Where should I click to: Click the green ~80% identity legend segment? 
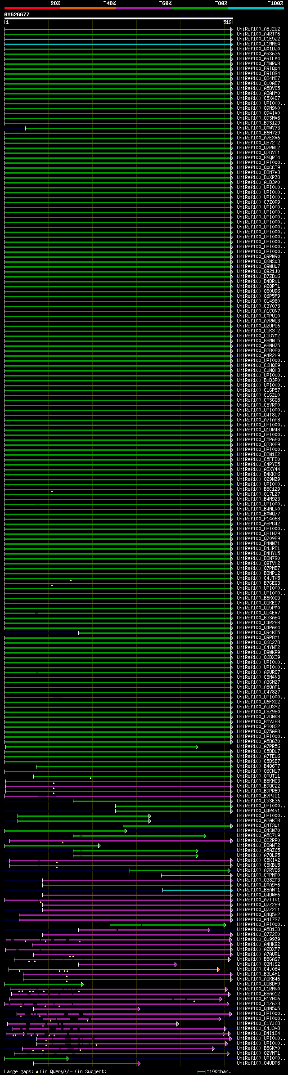[200, 8]
